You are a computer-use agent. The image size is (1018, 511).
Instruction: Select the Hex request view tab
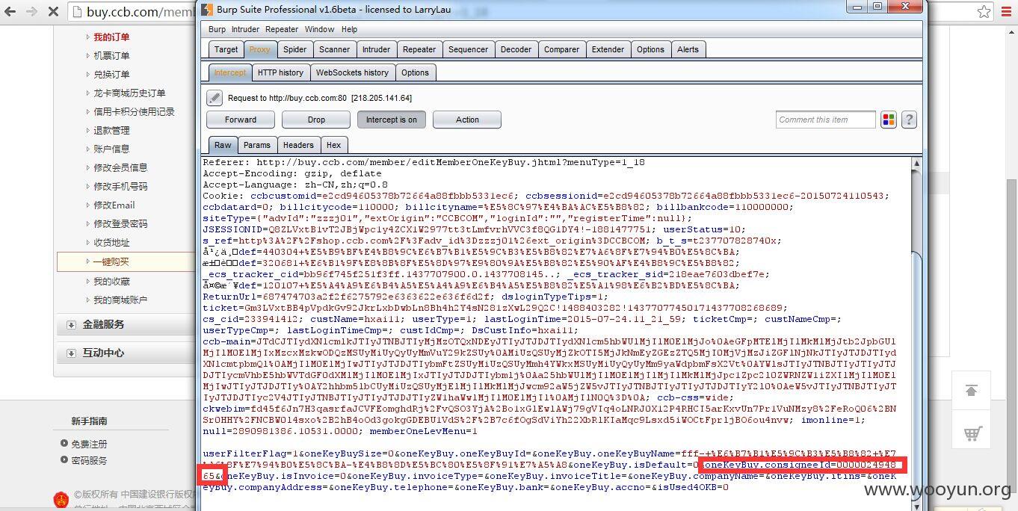333,145
